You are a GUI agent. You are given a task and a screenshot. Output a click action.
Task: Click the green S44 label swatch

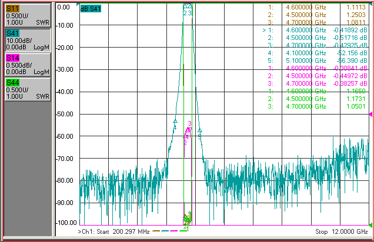12,83
